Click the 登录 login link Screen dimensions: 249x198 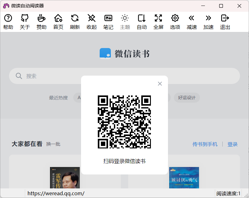(x=233, y=144)
